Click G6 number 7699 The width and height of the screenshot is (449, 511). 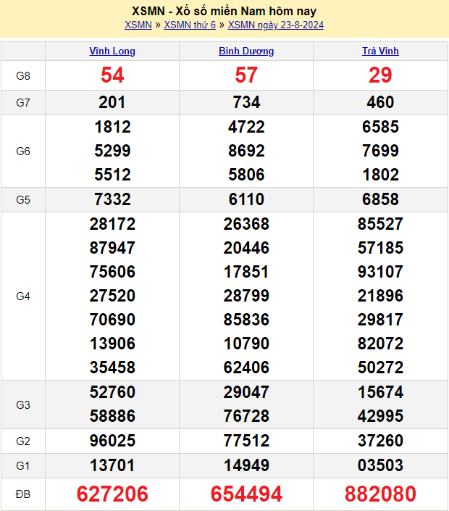click(x=380, y=151)
